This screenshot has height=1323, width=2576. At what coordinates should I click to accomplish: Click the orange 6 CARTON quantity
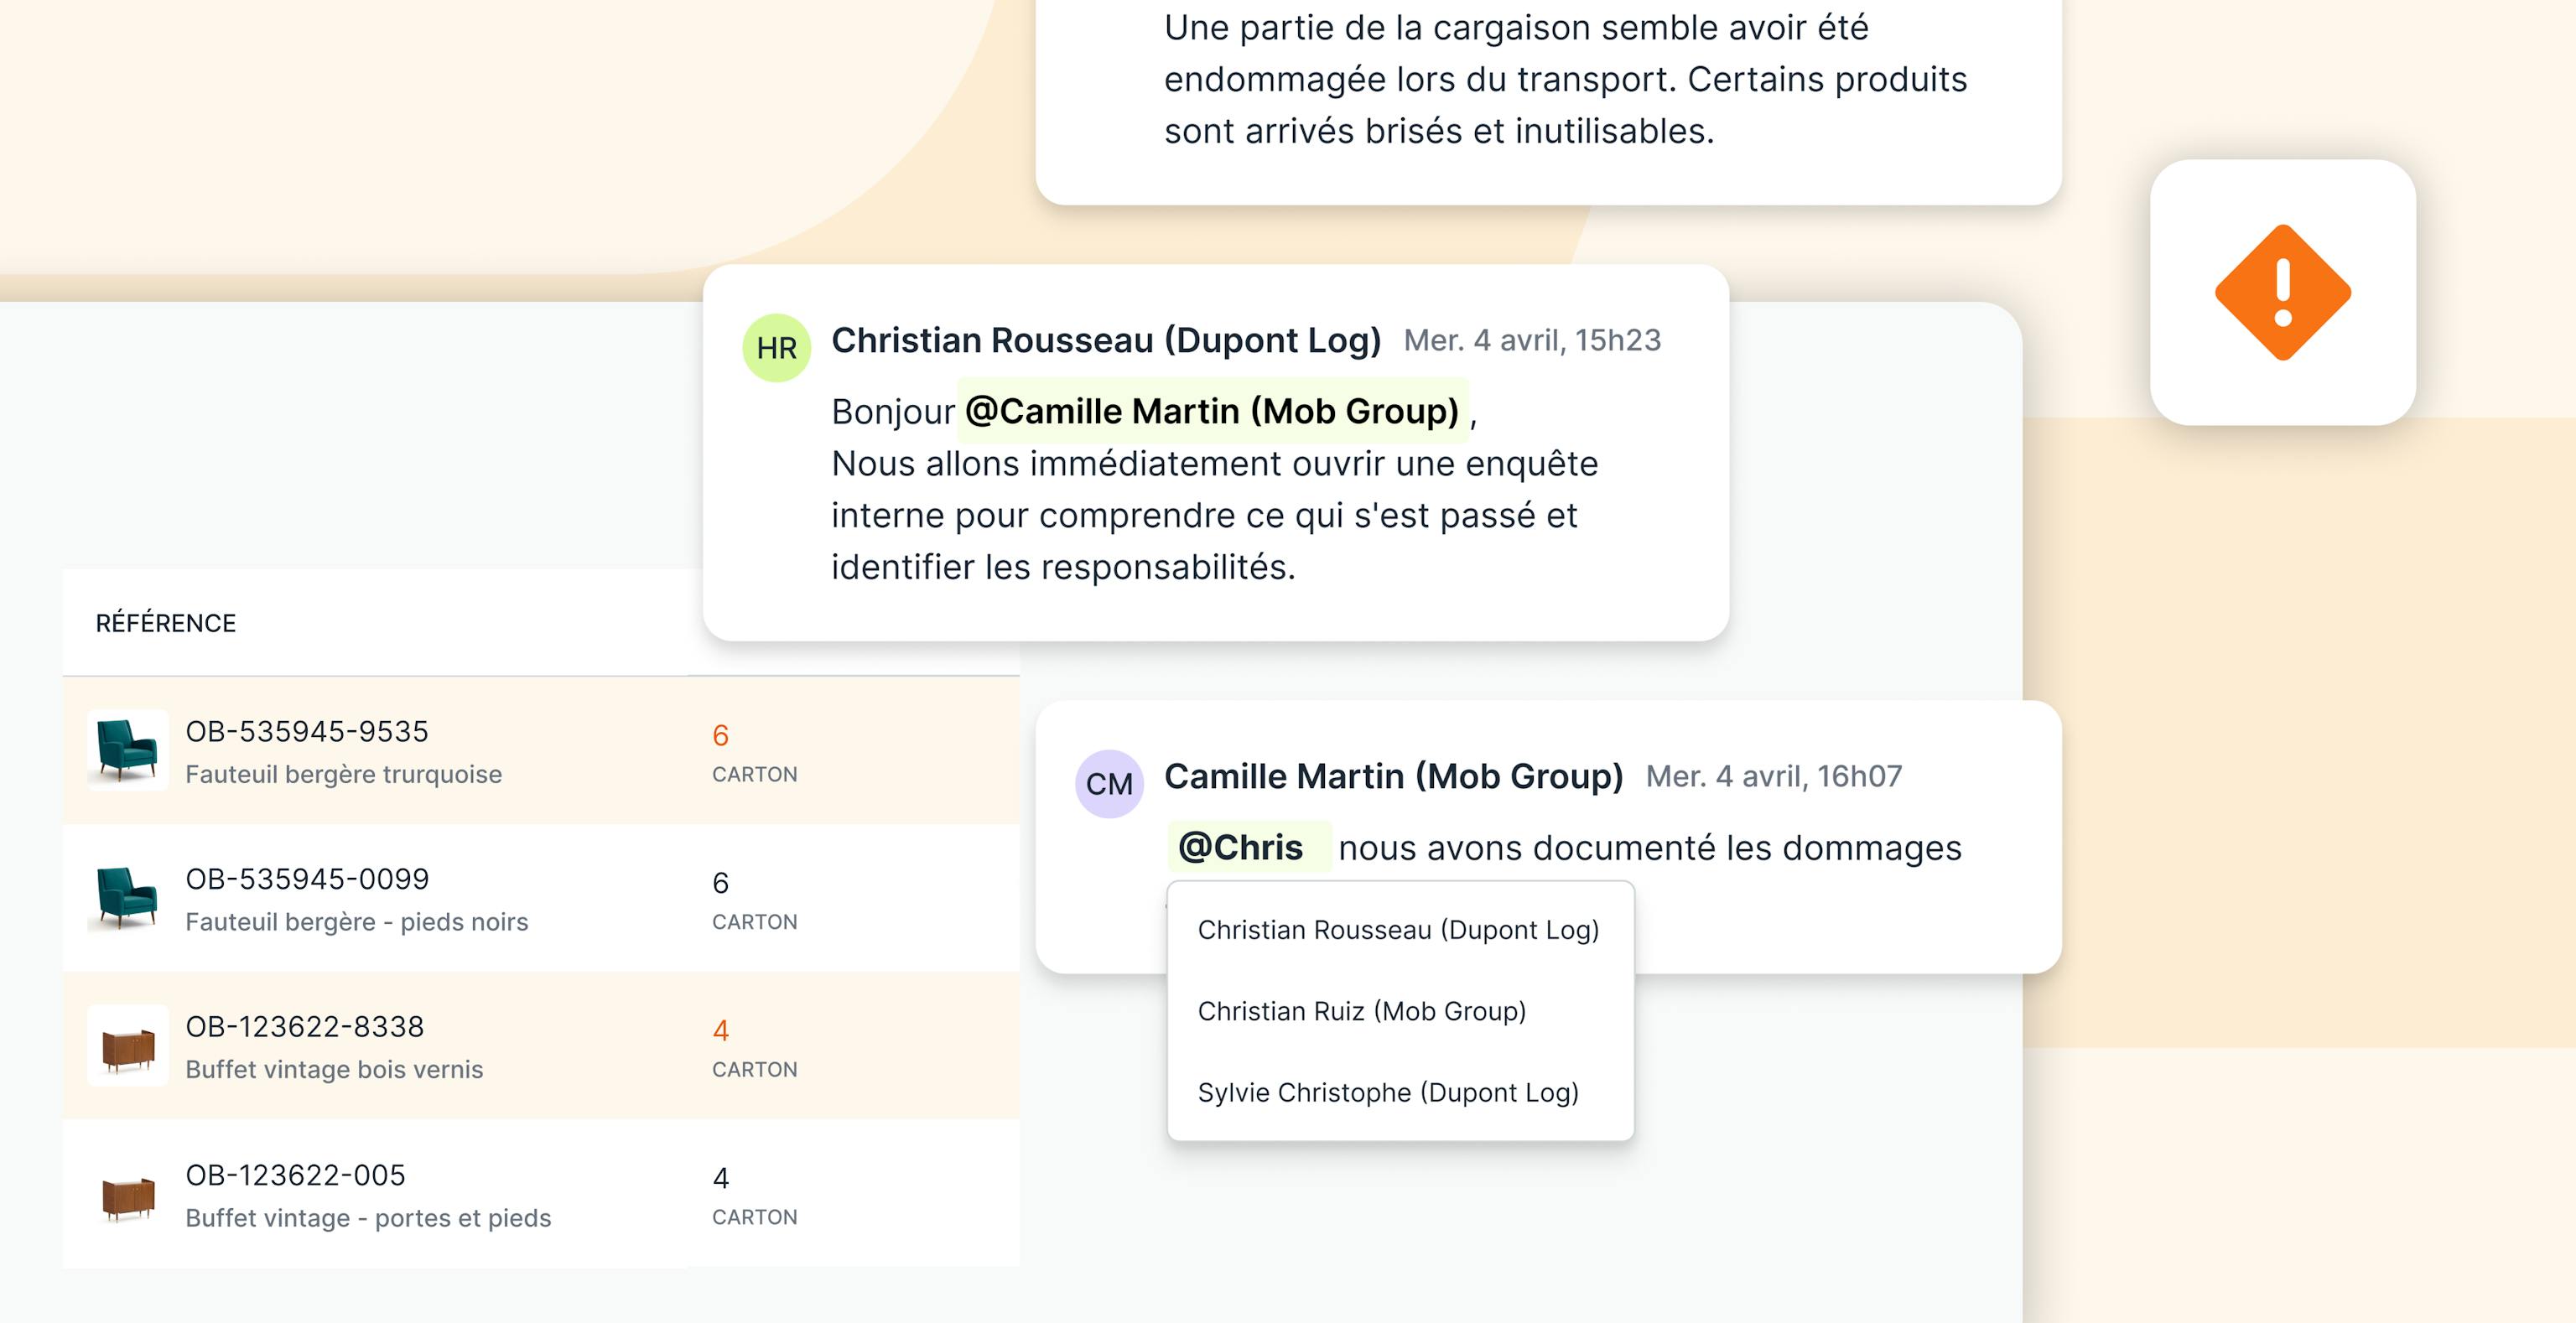click(721, 736)
